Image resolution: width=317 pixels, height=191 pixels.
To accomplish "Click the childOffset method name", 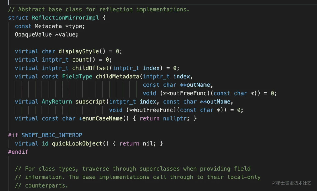I will tap(90, 68).
